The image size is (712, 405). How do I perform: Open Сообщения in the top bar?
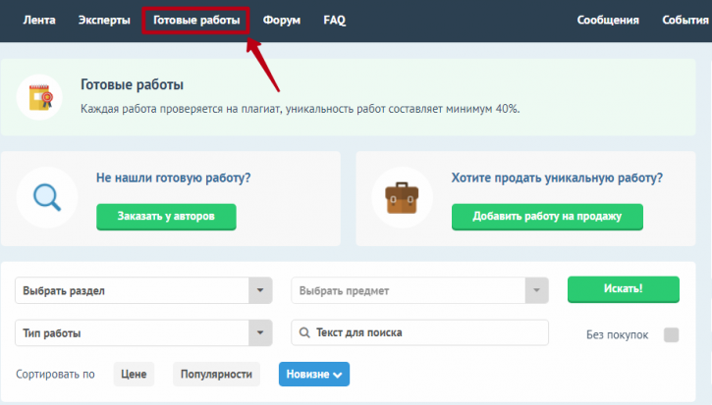(x=608, y=21)
